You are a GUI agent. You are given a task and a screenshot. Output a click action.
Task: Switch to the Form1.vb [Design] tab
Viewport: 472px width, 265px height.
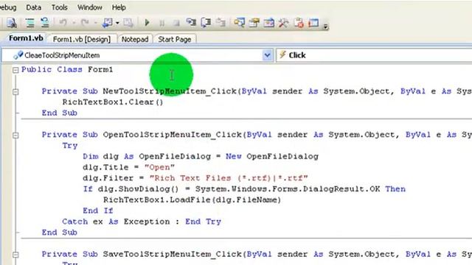pos(82,39)
